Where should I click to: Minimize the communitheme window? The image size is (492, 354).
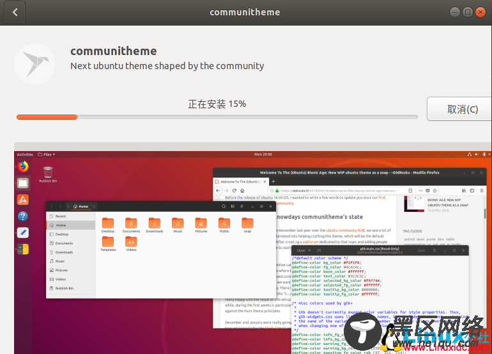tap(455, 12)
